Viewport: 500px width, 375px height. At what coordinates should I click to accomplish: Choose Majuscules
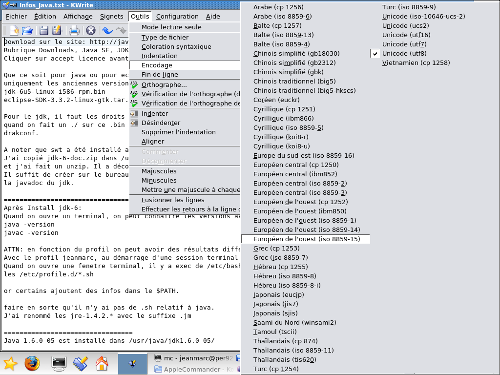coord(185,171)
